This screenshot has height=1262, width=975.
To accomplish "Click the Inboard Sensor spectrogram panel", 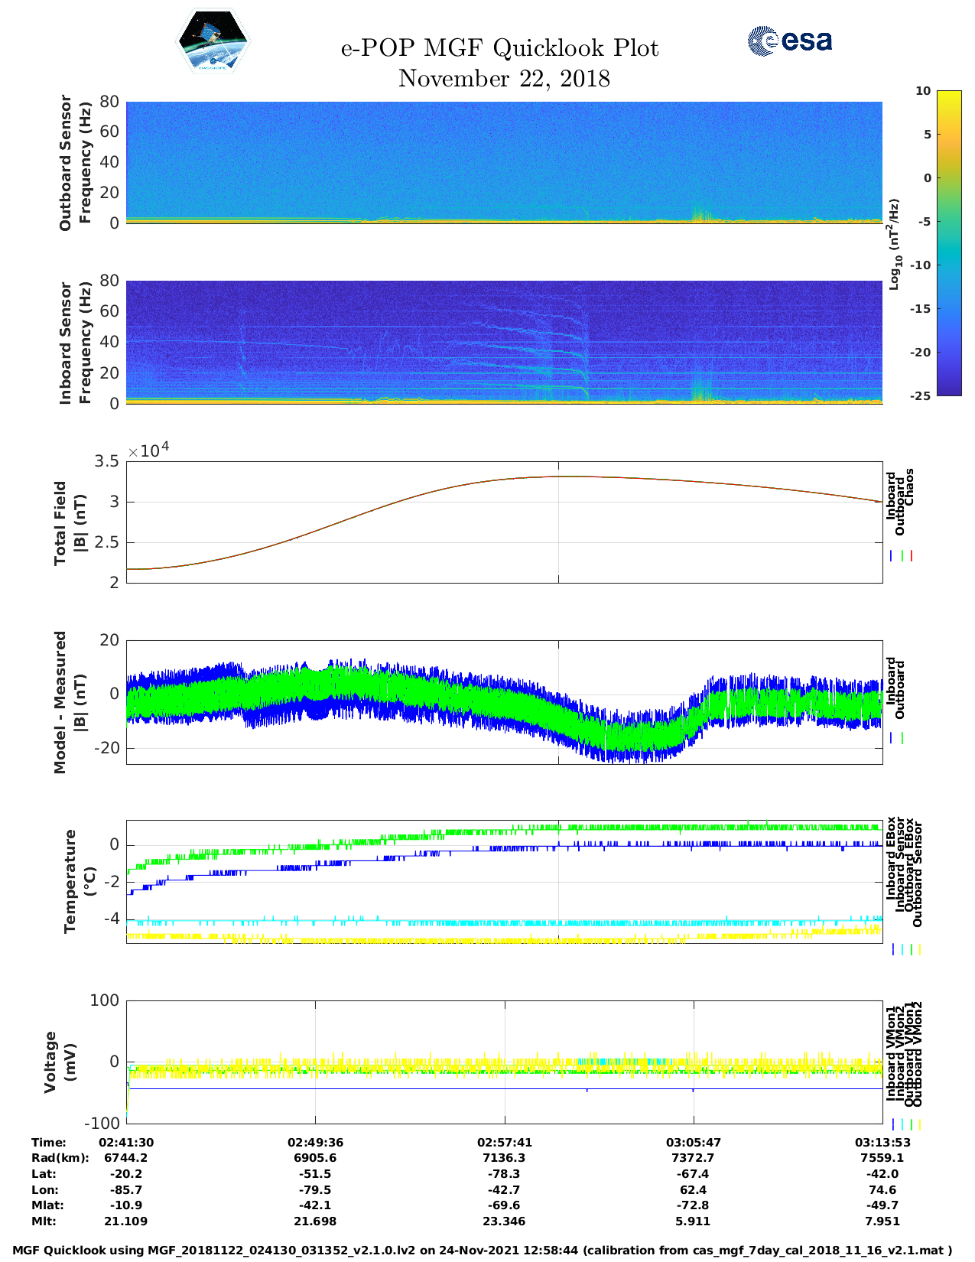I will [x=504, y=342].
